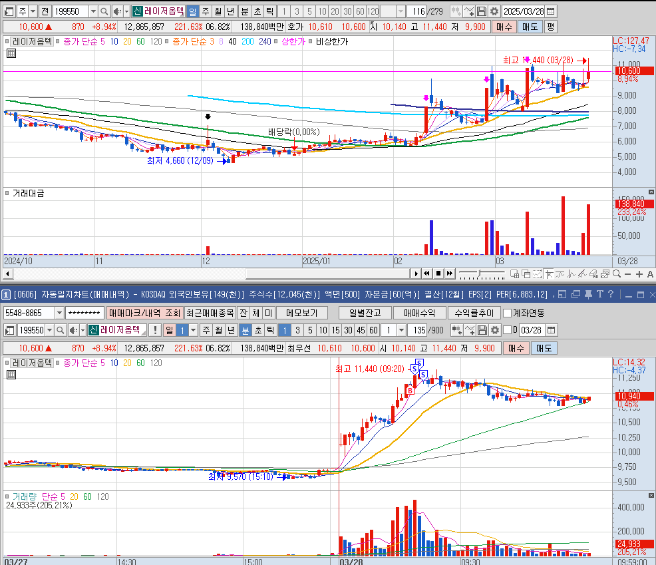Image resolution: width=656 pixels, height=565 pixels.
Task: Open grid table icon in lower minute chart
Action: coord(11,375)
